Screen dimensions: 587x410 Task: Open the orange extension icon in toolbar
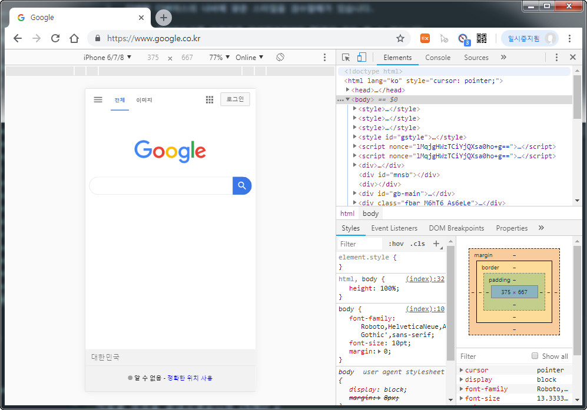tap(425, 38)
